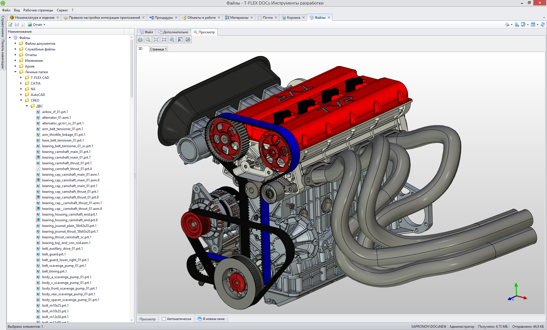
Task: Enable the Автоматически checkbox
Action: 164,319
